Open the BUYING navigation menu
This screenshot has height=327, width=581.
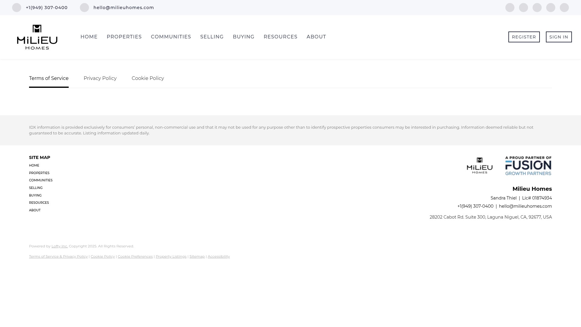244,37
